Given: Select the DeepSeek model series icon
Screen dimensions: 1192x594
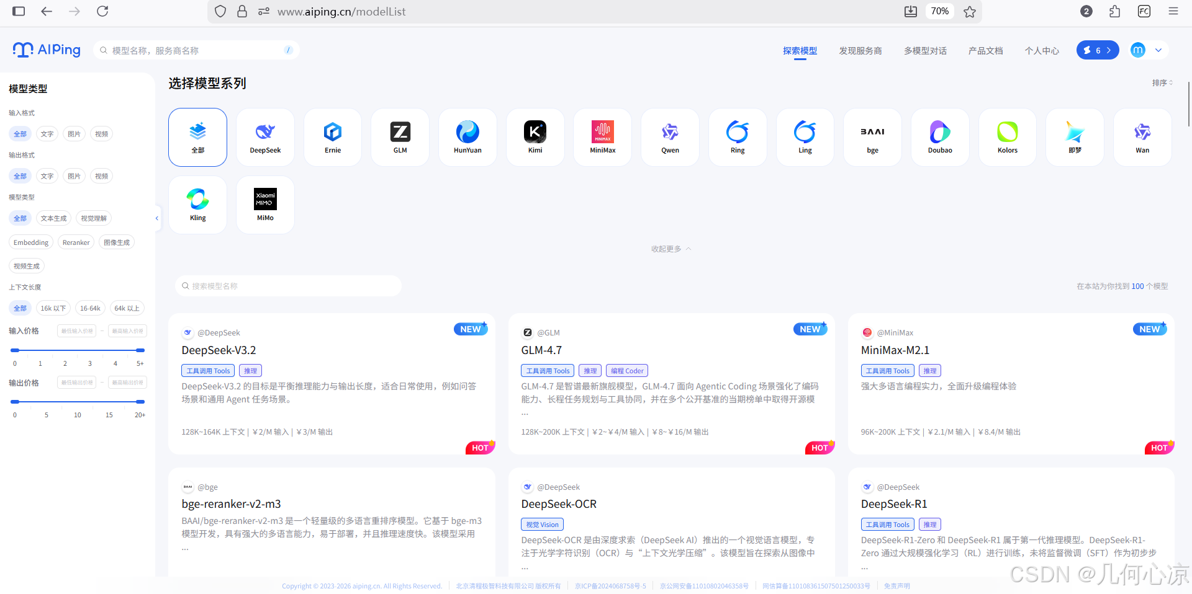Looking at the screenshot, I should 265,137.
